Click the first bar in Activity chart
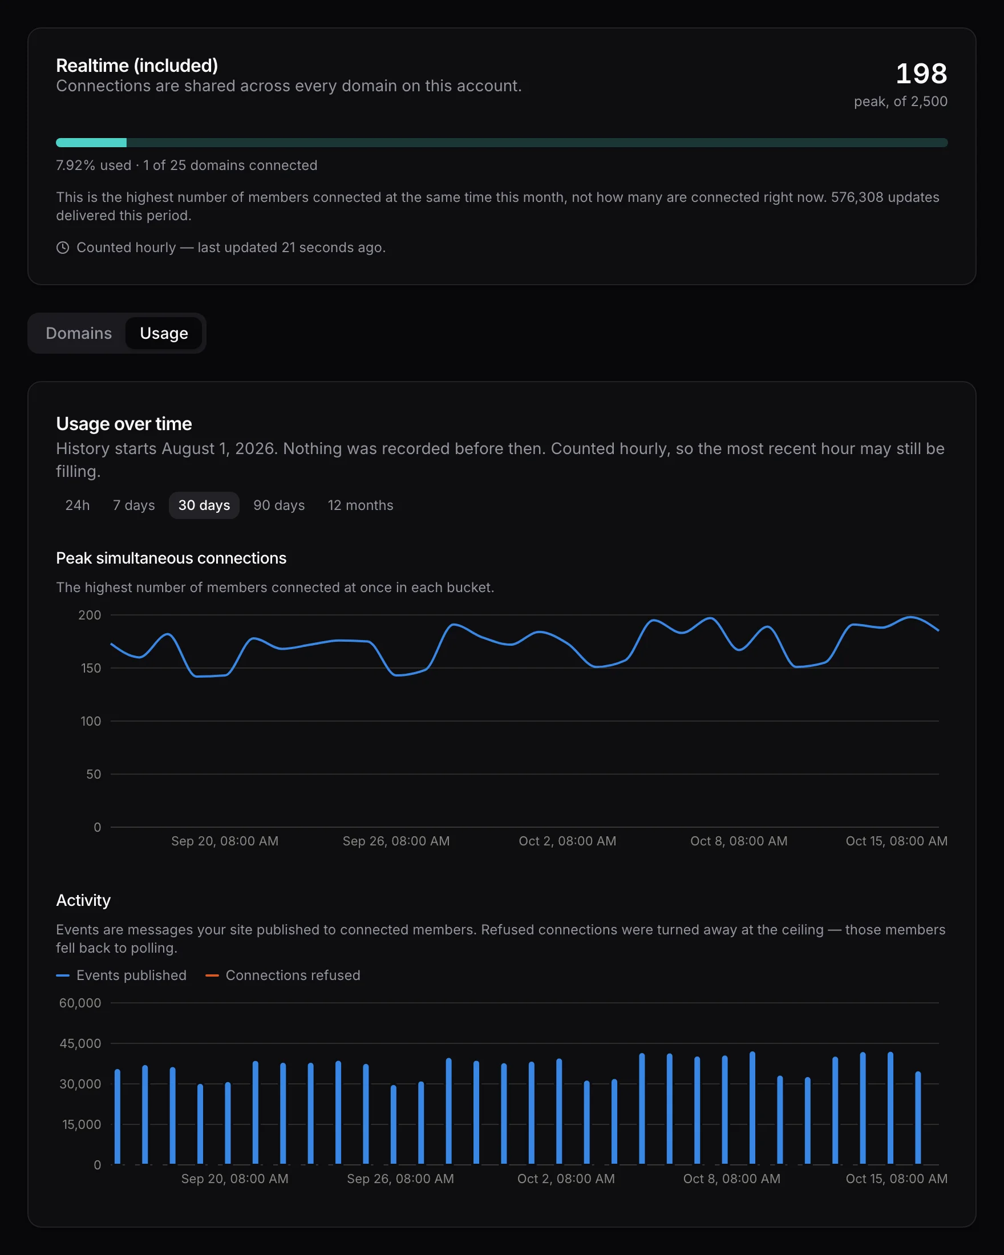Viewport: 1004px width, 1255px height. click(x=118, y=1116)
